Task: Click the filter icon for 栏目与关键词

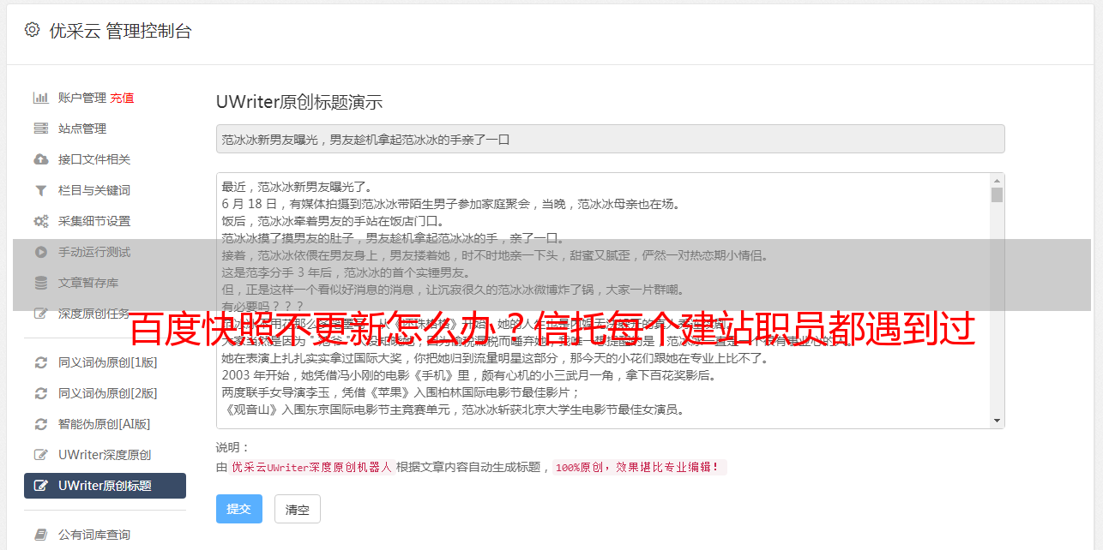Action: pyautogui.click(x=40, y=190)
